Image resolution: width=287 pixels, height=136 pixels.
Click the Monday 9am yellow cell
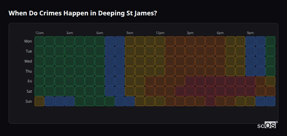point(130,41)
